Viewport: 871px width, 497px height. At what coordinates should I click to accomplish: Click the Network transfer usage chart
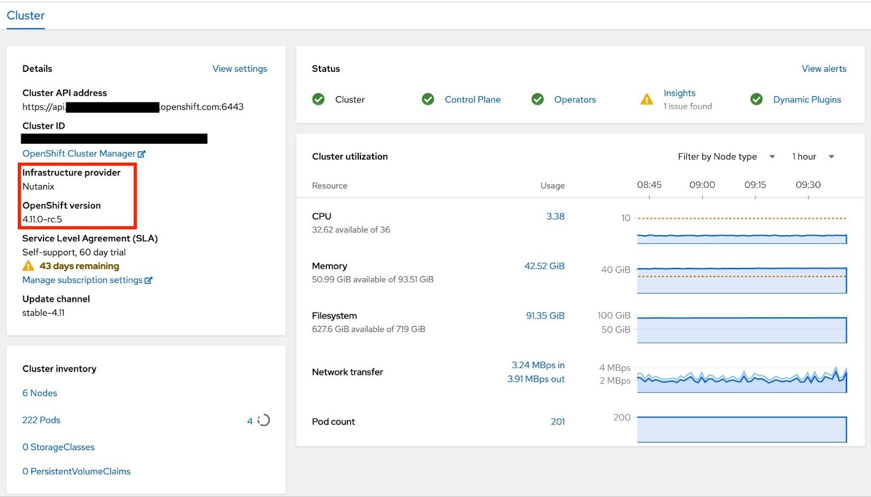(x=741, y=380)
